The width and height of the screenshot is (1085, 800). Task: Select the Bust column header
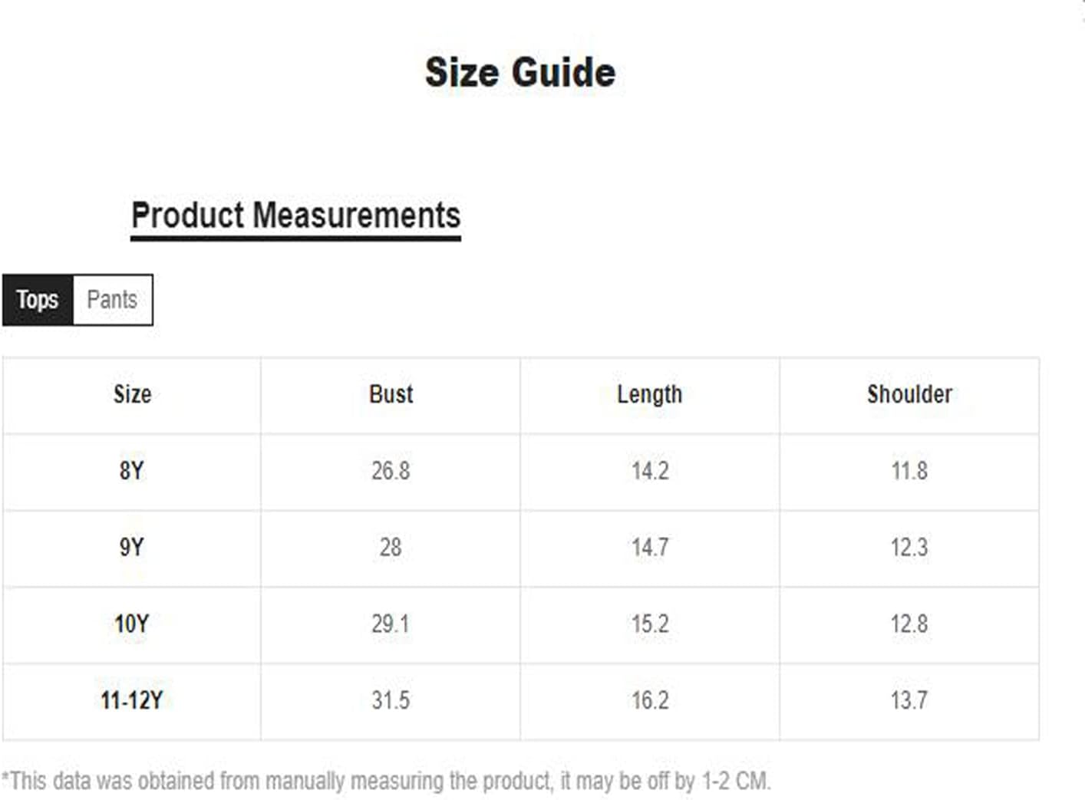[391, 394]
